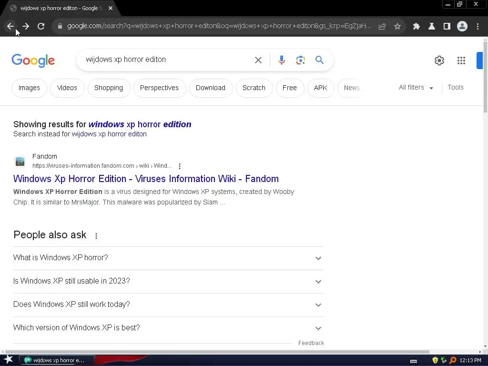Expand 'Is Windows XP still usable in 2023?'
Viewport: 488px width, 366px height.
168,281
